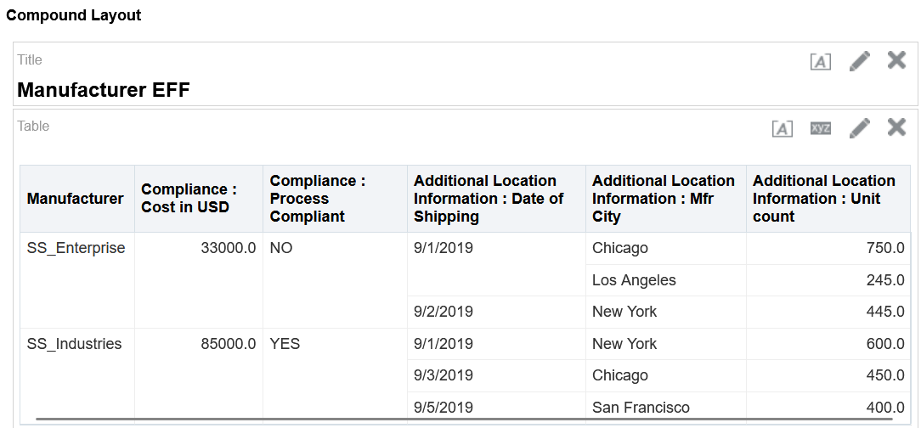Click the horizontal scrollbar below the table
Image resolution: width=921 pixels, height=428 pixels.
(x=463, y=419)
